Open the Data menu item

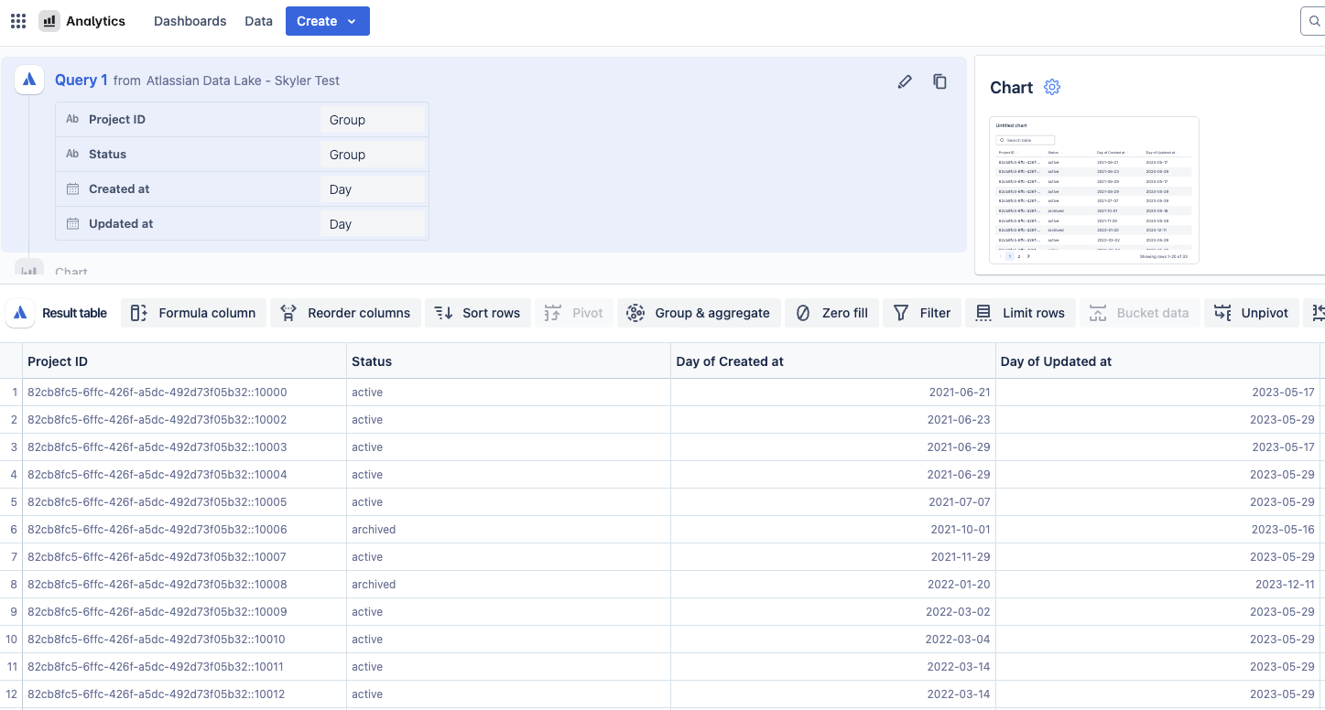258,21
